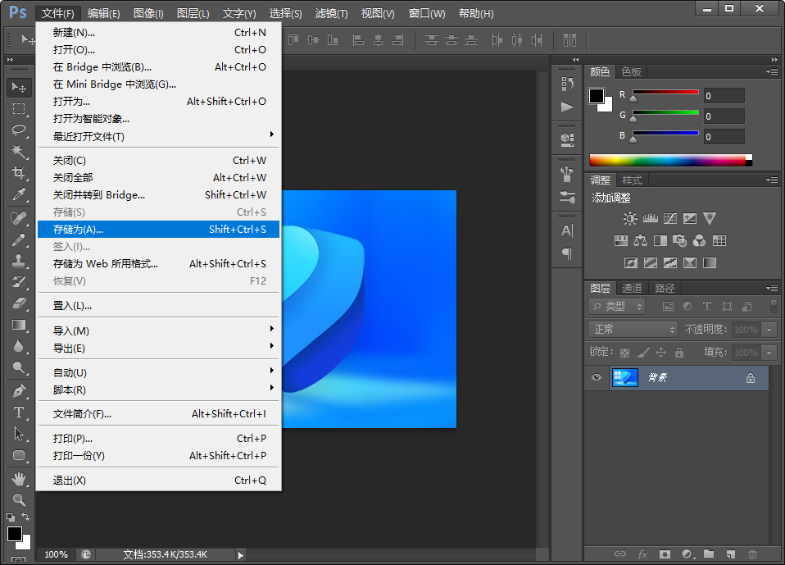
Task: Expand the 导出(E) submenu
Action: [x=159, y=349]
